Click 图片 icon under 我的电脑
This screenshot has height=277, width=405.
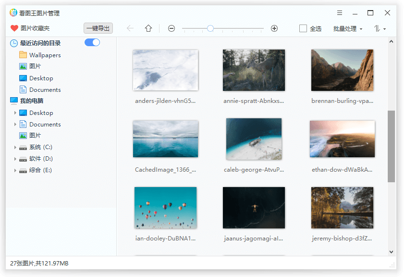pyautogui.click(x=23, y=136)
